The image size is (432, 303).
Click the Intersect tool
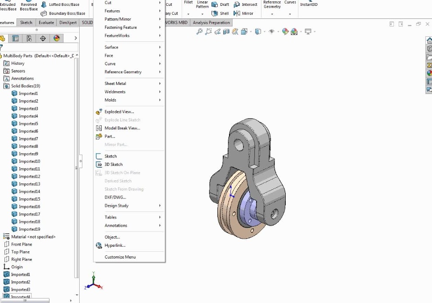245,4
